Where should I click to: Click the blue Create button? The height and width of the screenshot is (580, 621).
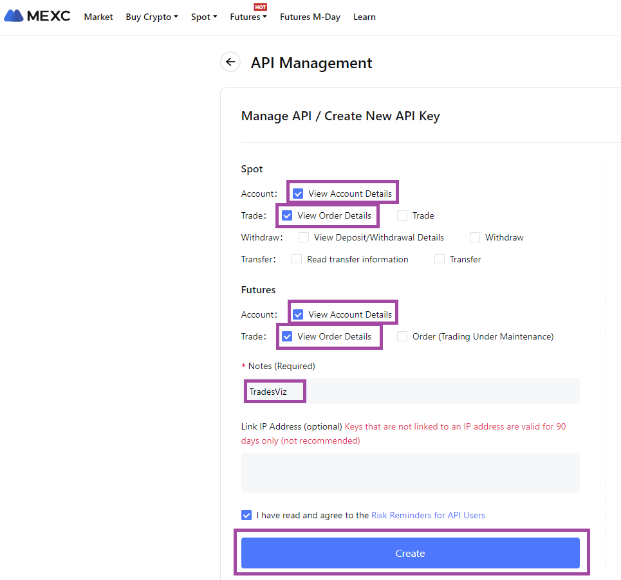411,553
